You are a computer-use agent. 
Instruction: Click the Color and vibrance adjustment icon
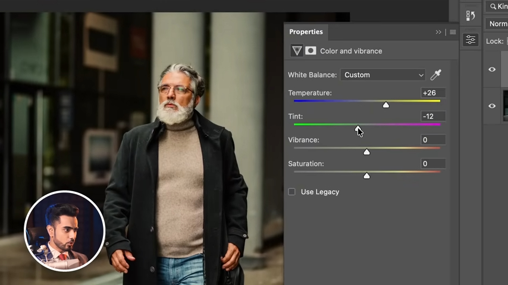tap(296, 51)
